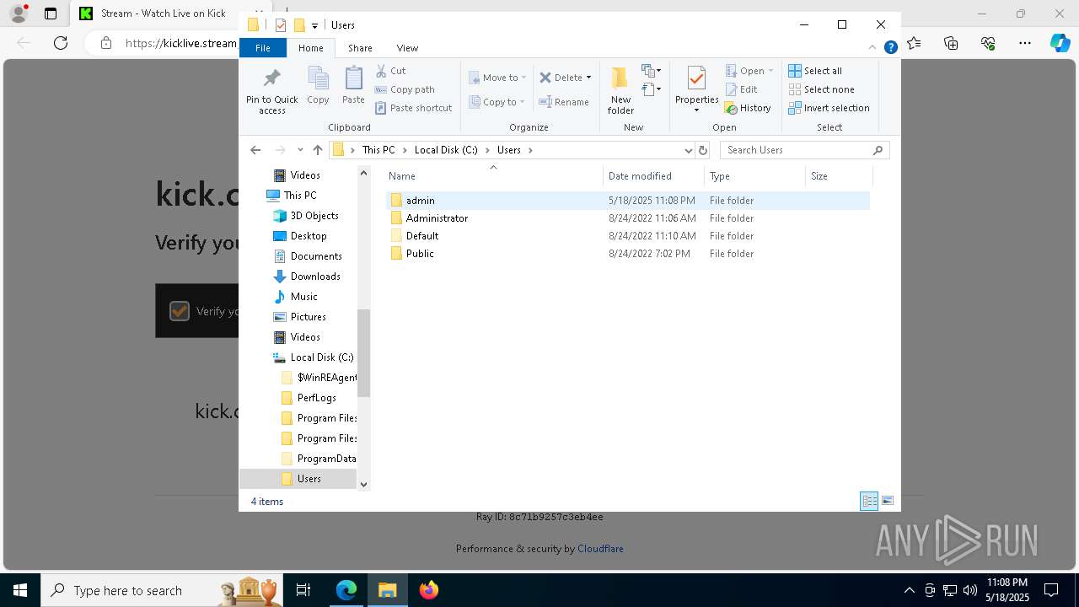Go back with the Explorer back arrow
This screenshot has width=1079, height=607.
click(x=255, y=150)
